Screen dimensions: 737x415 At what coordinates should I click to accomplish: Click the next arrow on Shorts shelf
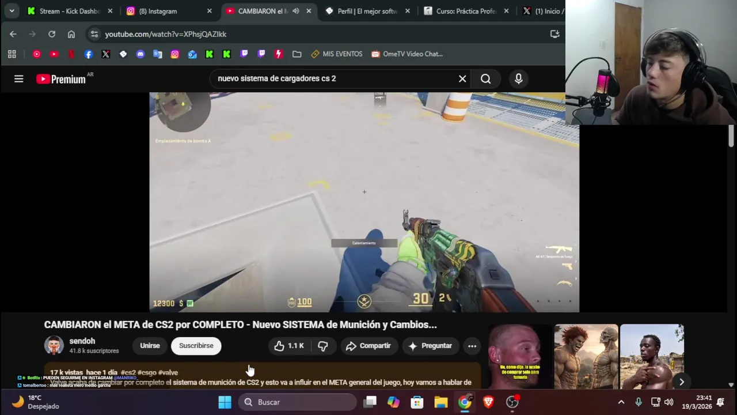pos(682,382)
